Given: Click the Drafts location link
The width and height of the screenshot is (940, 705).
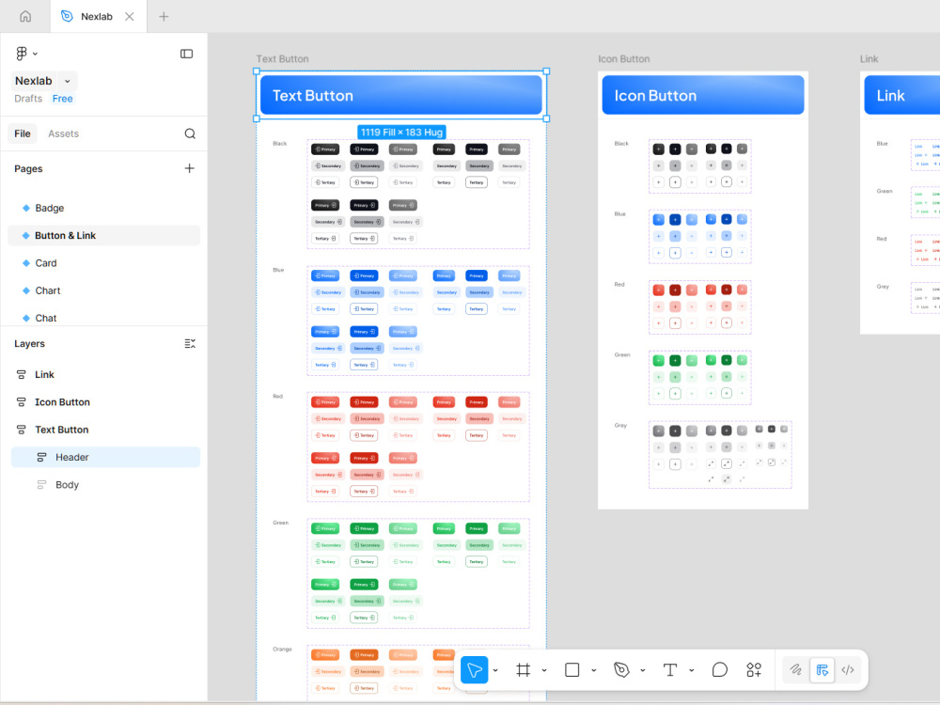Looking at the screenshot, I should (28, 99).
